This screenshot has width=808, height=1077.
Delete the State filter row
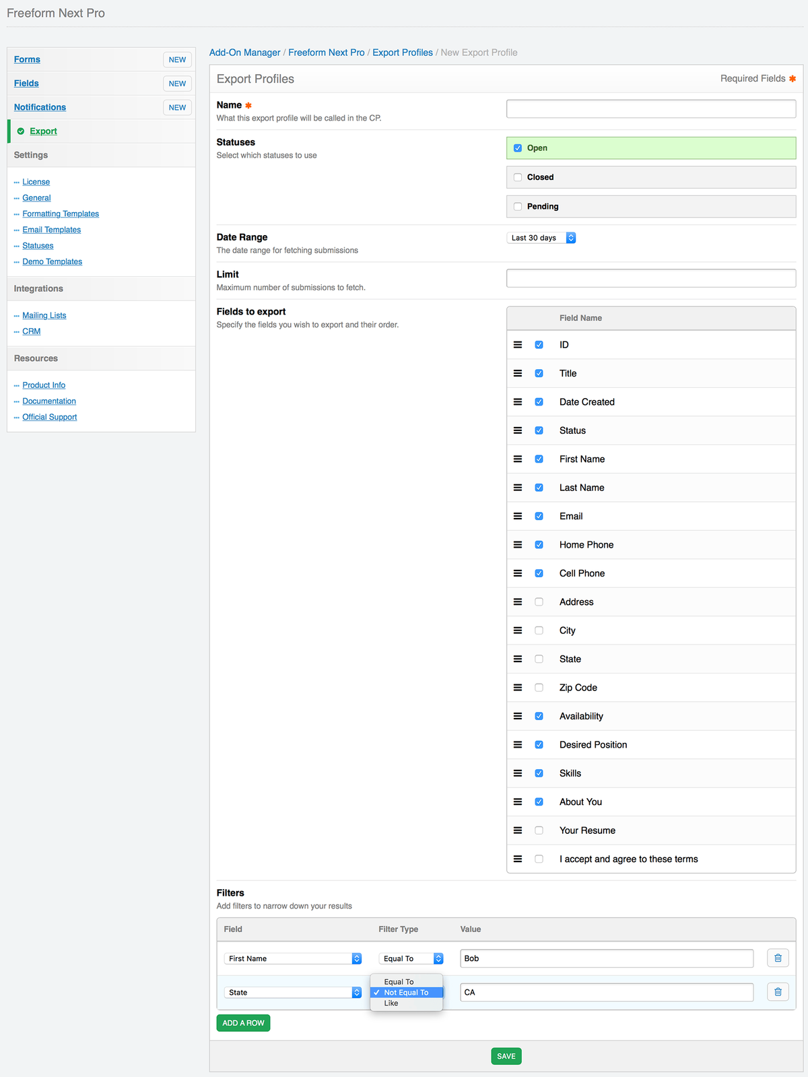click(778, 991)
